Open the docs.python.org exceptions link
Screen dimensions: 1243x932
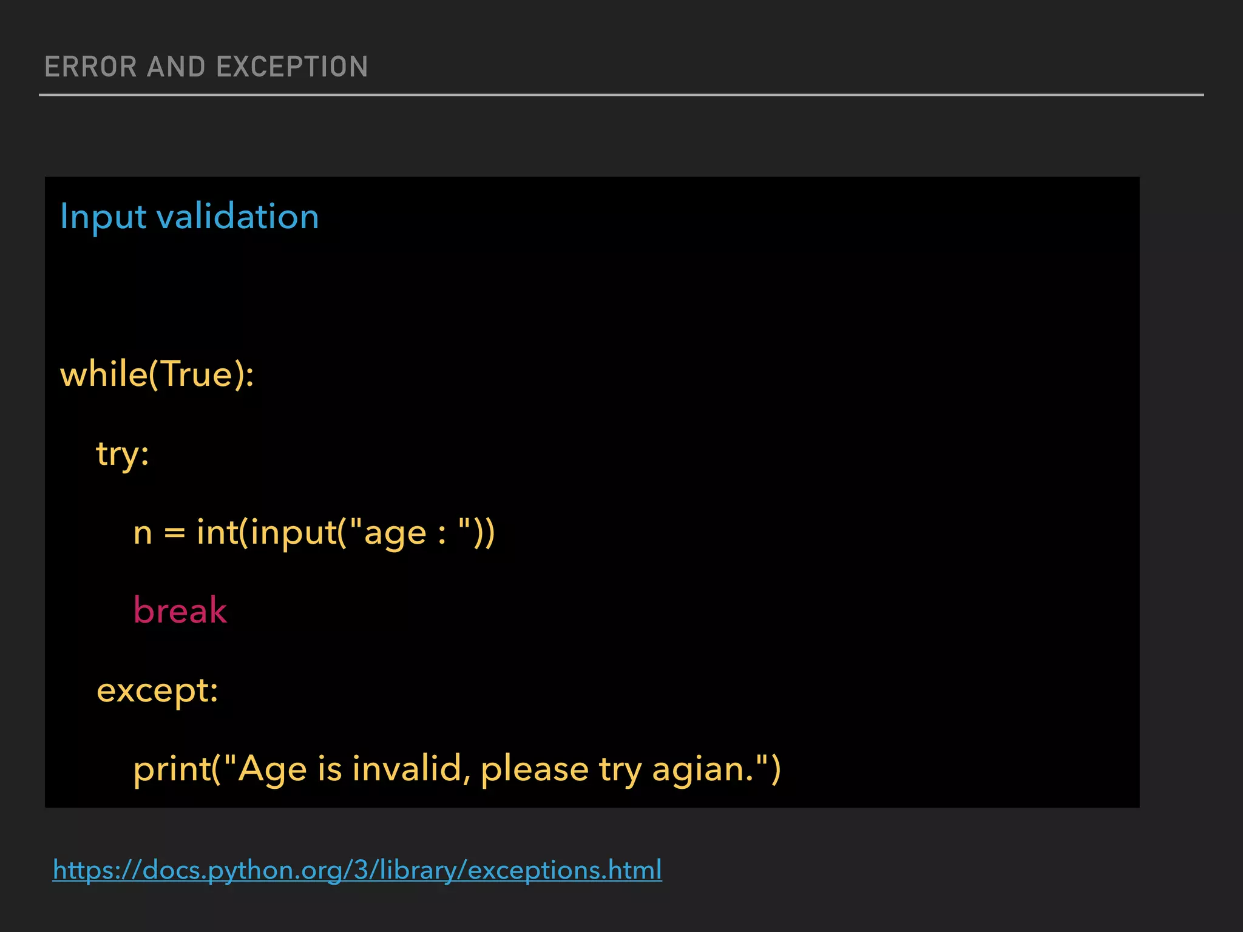357,870
